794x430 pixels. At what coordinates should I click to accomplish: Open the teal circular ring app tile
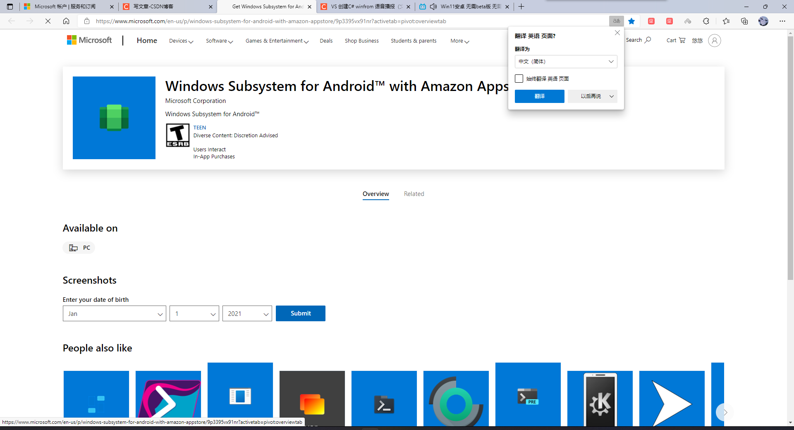tap(456, 399)
